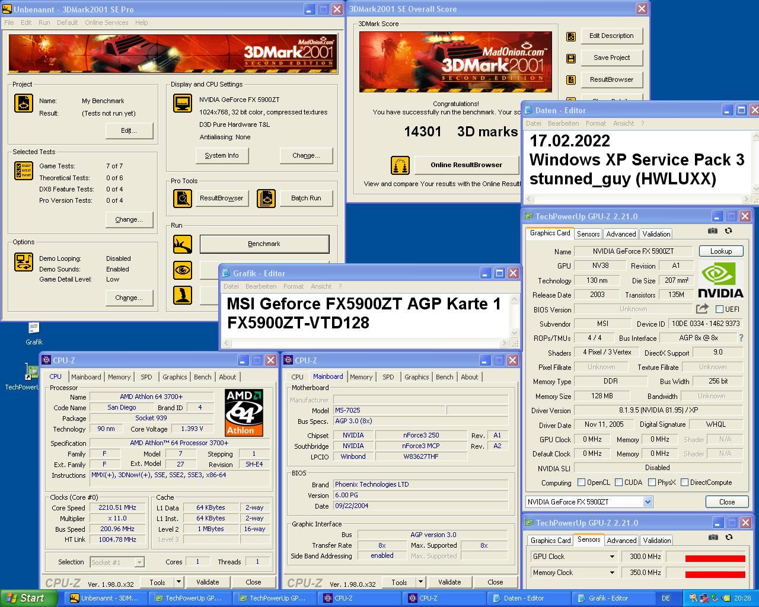Screen dimensions: 759x607
Task: Switch to the Daten - Editor taskbar button
Action: pyautogui.click(x=527, y=598)
